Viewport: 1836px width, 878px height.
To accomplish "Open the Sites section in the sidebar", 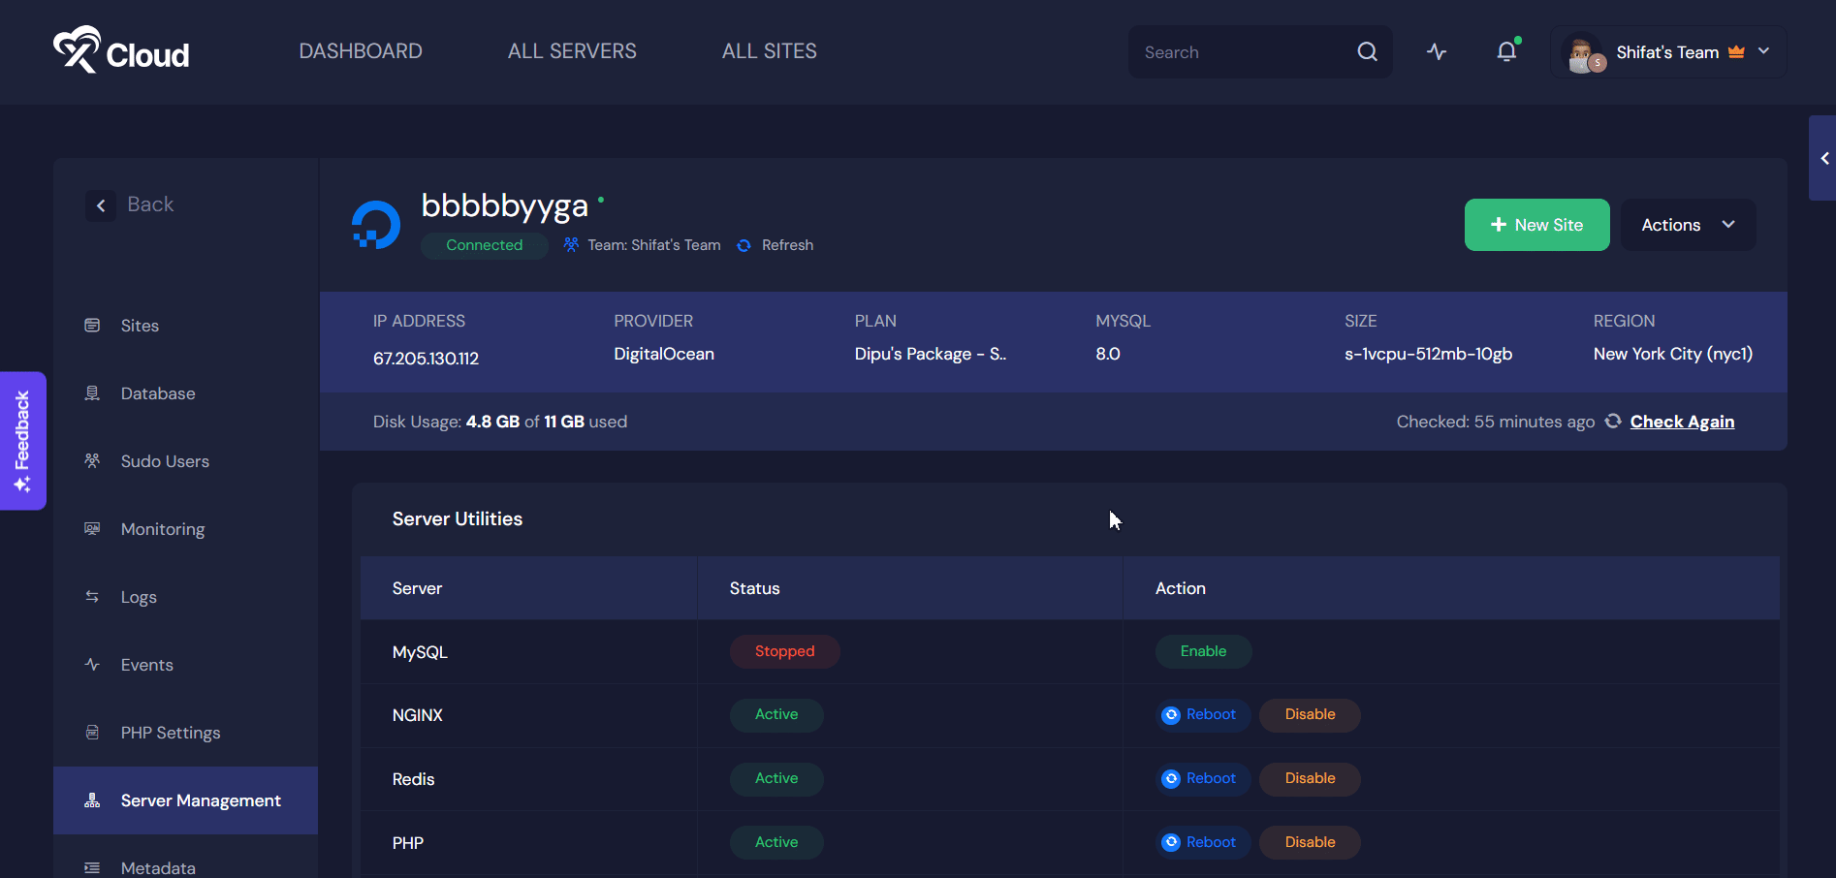I will click(140, 326).
